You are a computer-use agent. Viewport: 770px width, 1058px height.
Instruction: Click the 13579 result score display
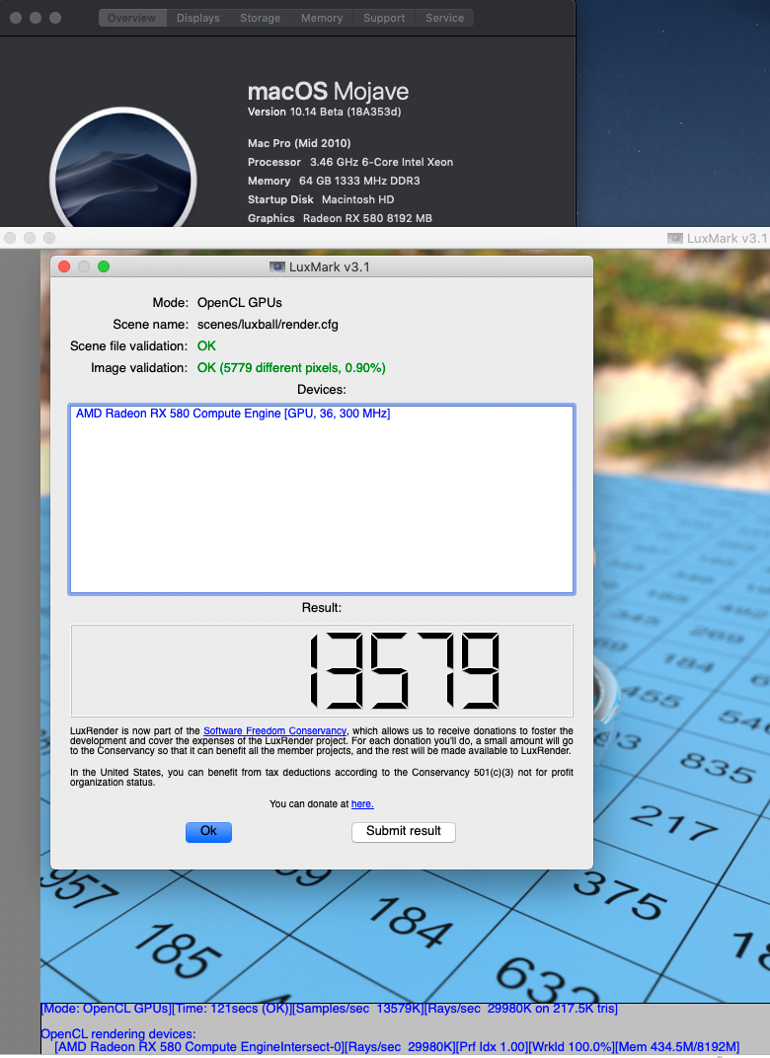tap(322, 671)
